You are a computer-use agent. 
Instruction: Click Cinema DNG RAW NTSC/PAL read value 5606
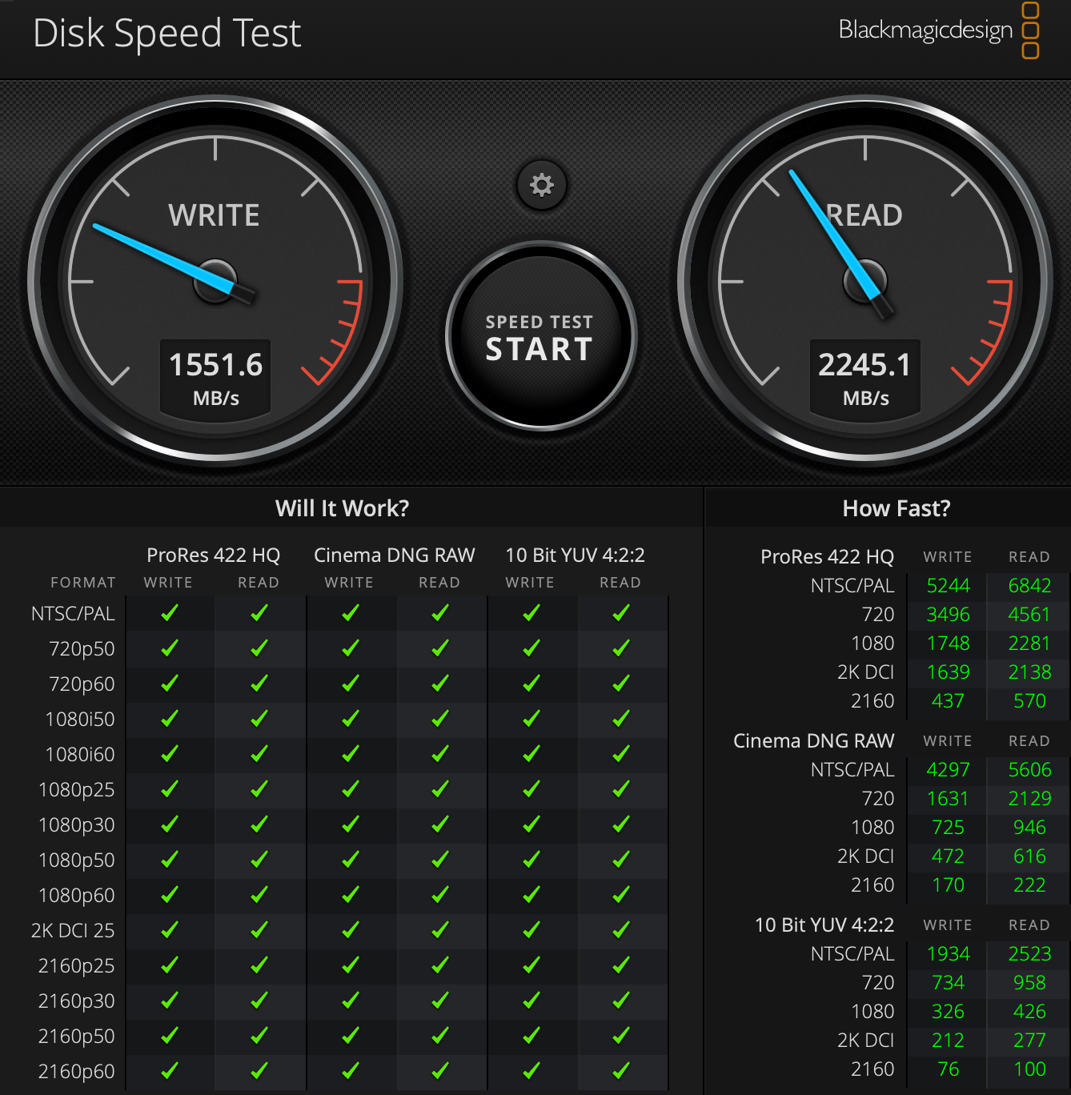click(x=1029, y=770)
